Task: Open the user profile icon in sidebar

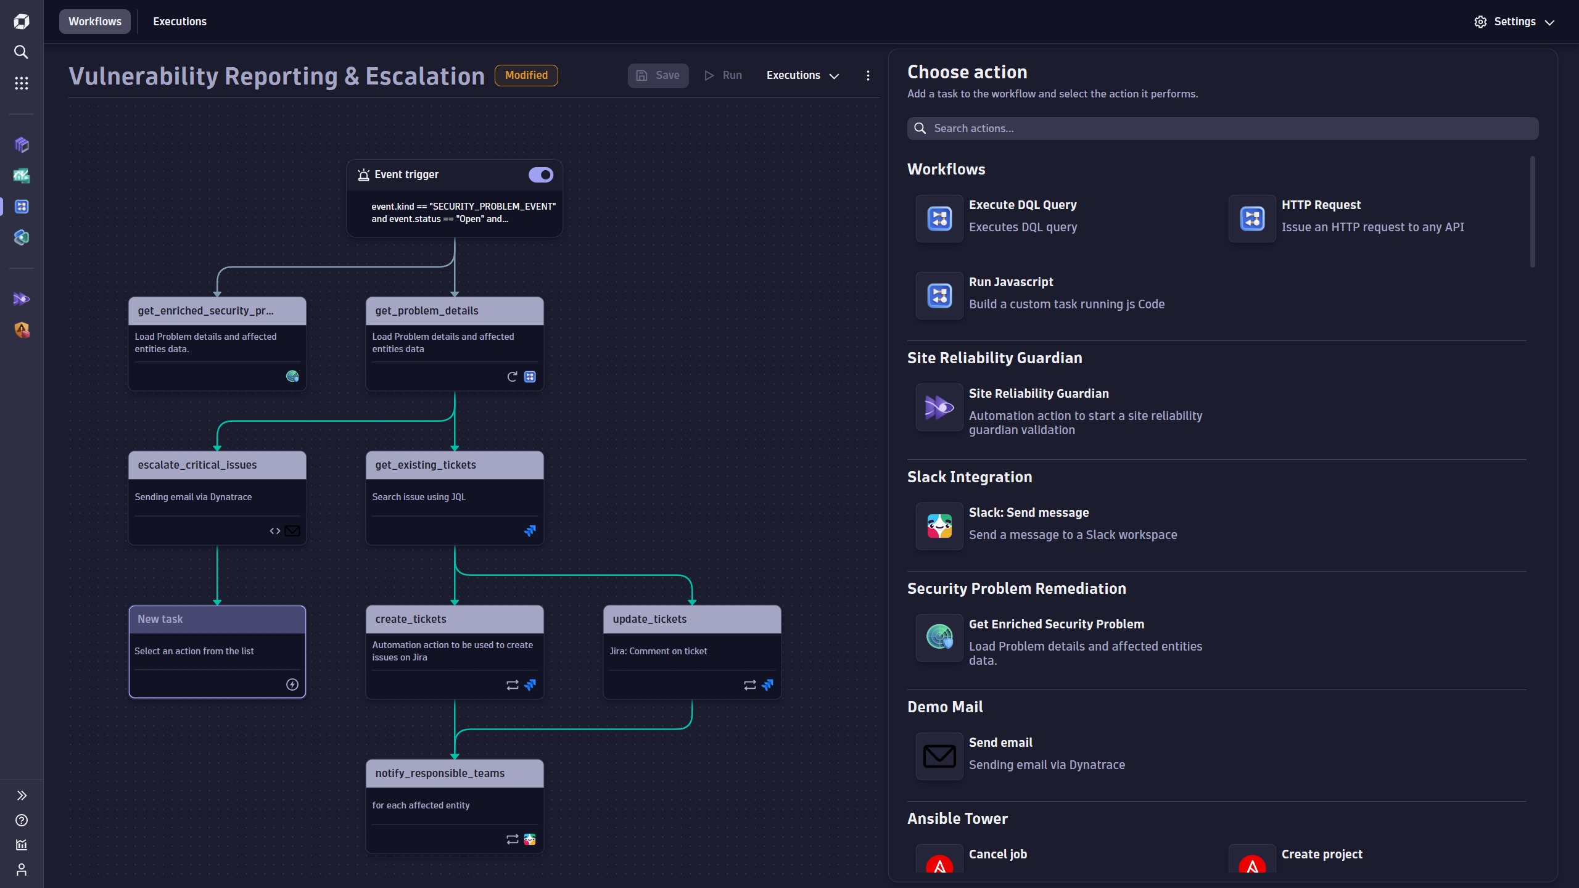Action: 21,869
